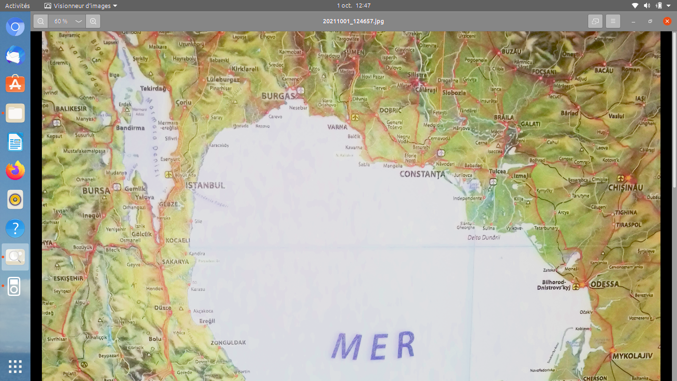The height and width of the screenshot is (381, 677).
Task: Open the Files manager in the dock
Action: (15, 113)
